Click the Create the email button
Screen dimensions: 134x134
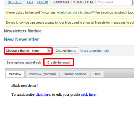(x=59, y=62)
